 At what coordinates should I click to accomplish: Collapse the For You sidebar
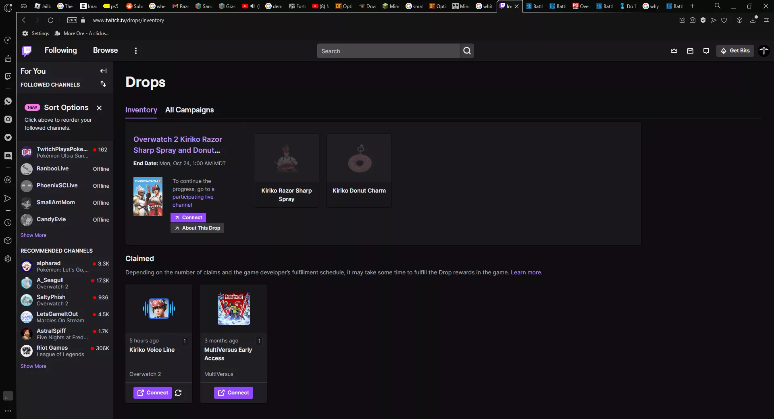(x=103, y=71)
